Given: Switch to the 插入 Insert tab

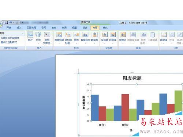Looking at the screenshot, I should coord(19,28).
